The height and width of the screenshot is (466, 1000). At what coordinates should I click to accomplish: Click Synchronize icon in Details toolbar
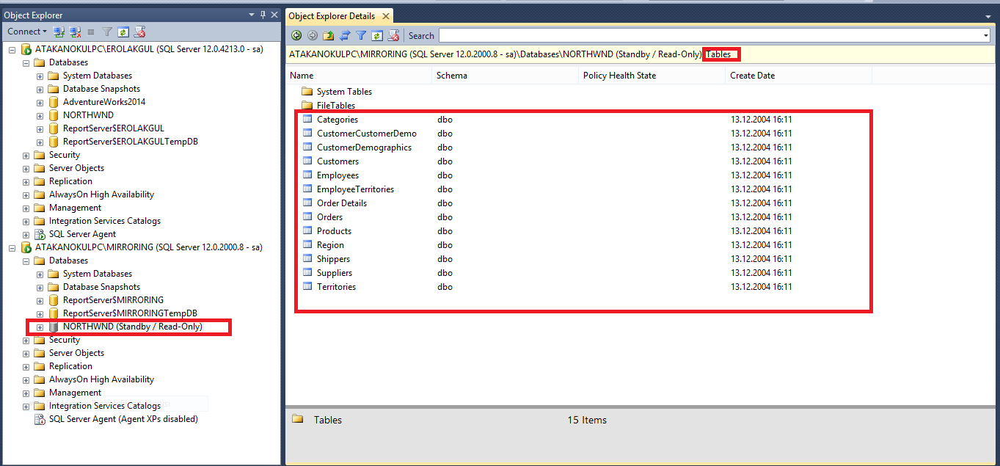click(x=345, y=35)
